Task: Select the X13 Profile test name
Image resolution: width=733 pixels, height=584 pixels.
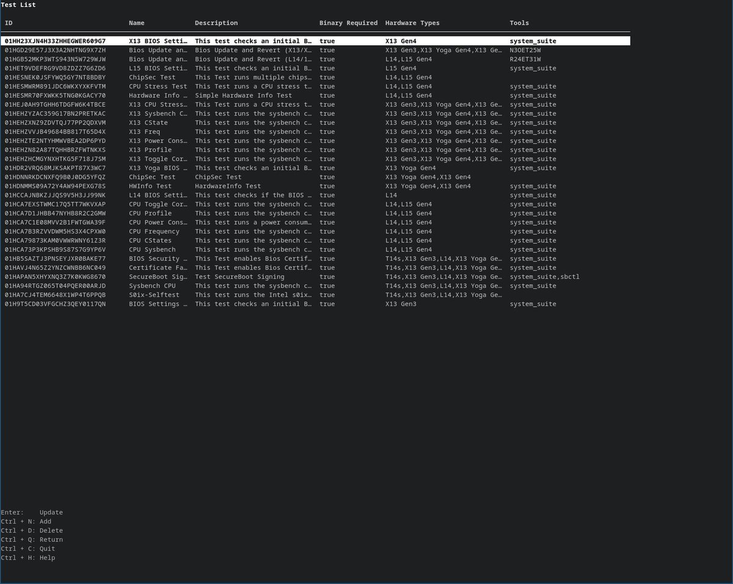Action: point(150,150)
